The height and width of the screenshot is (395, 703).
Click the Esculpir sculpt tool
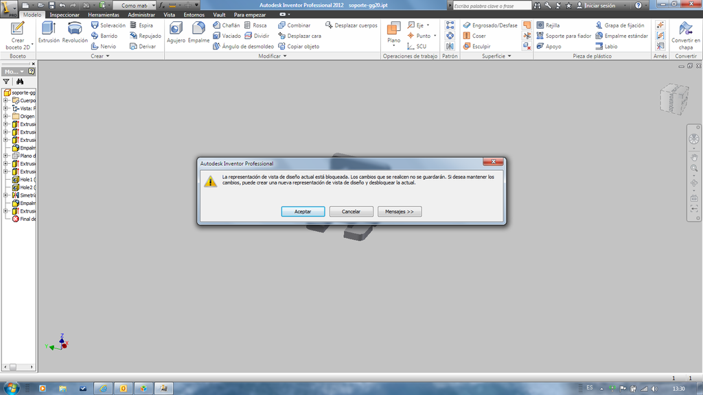tap(476, 46)
